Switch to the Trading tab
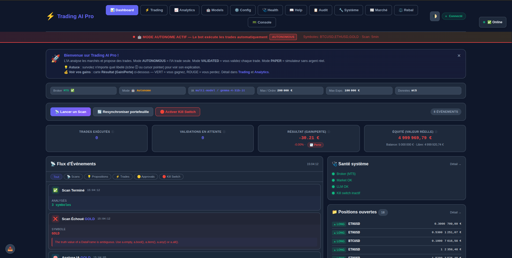Screen dimensions: 512x258 154,10
